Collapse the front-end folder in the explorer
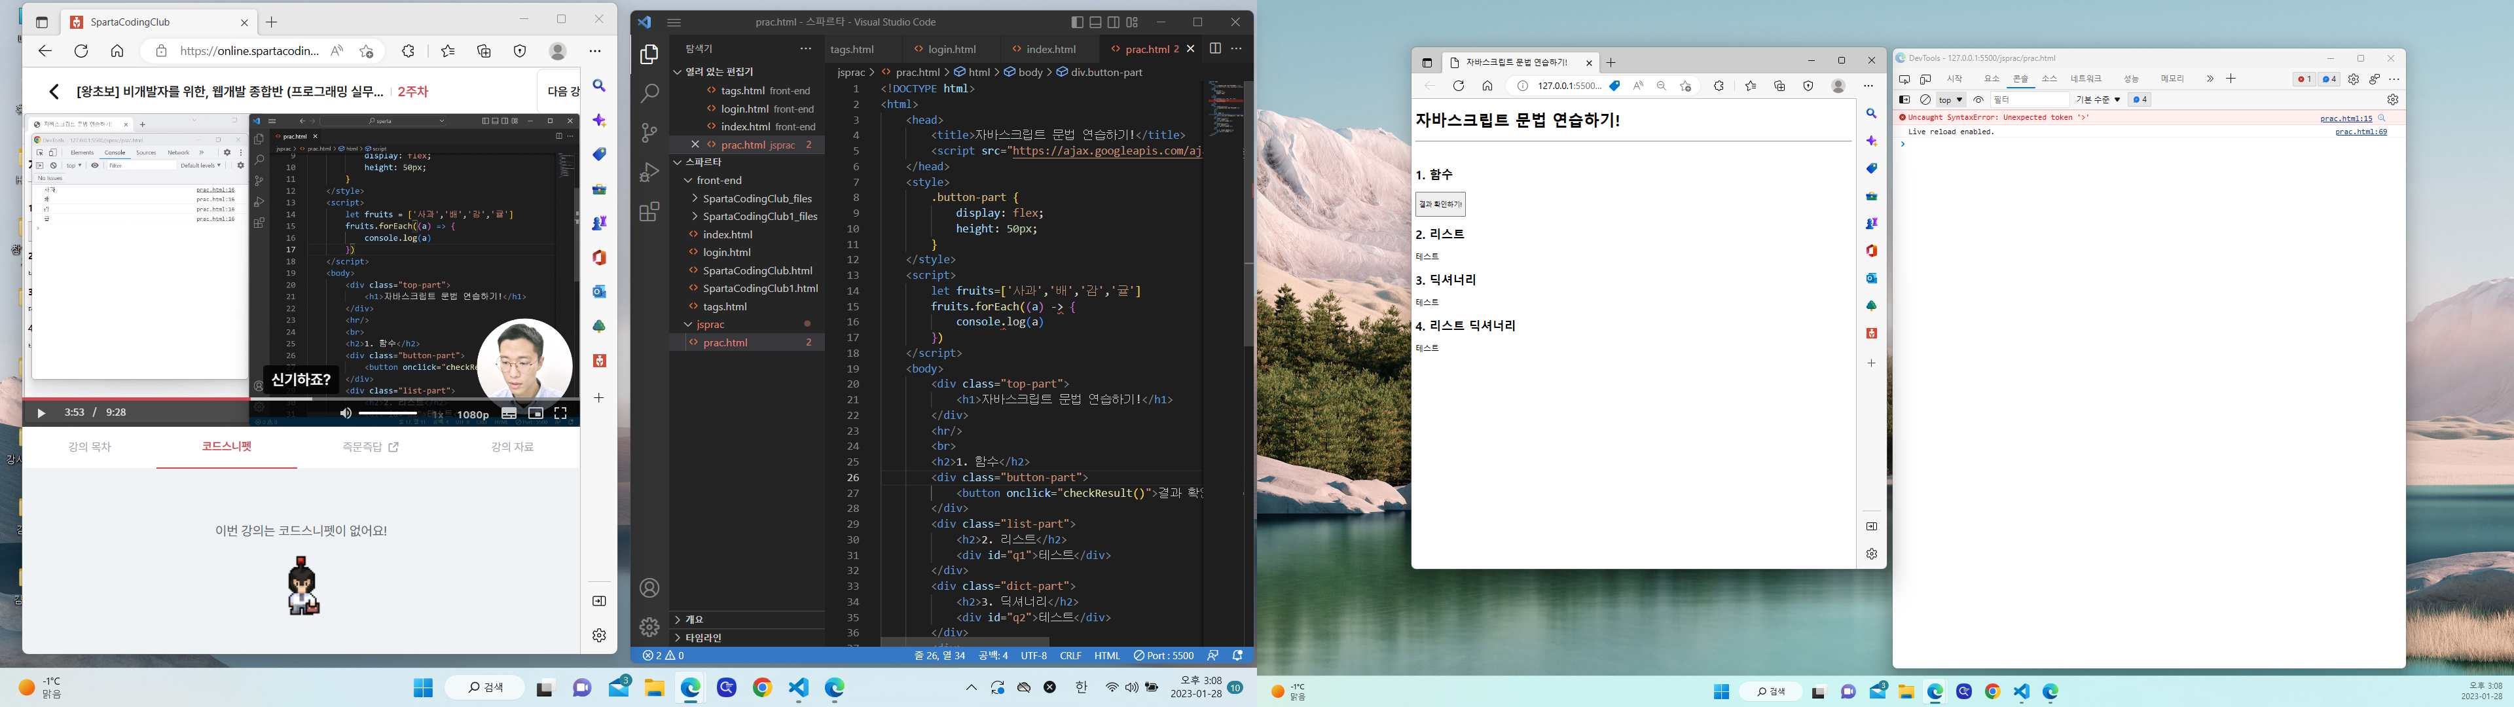This screenshot has width=2514, height=707. 746,181
